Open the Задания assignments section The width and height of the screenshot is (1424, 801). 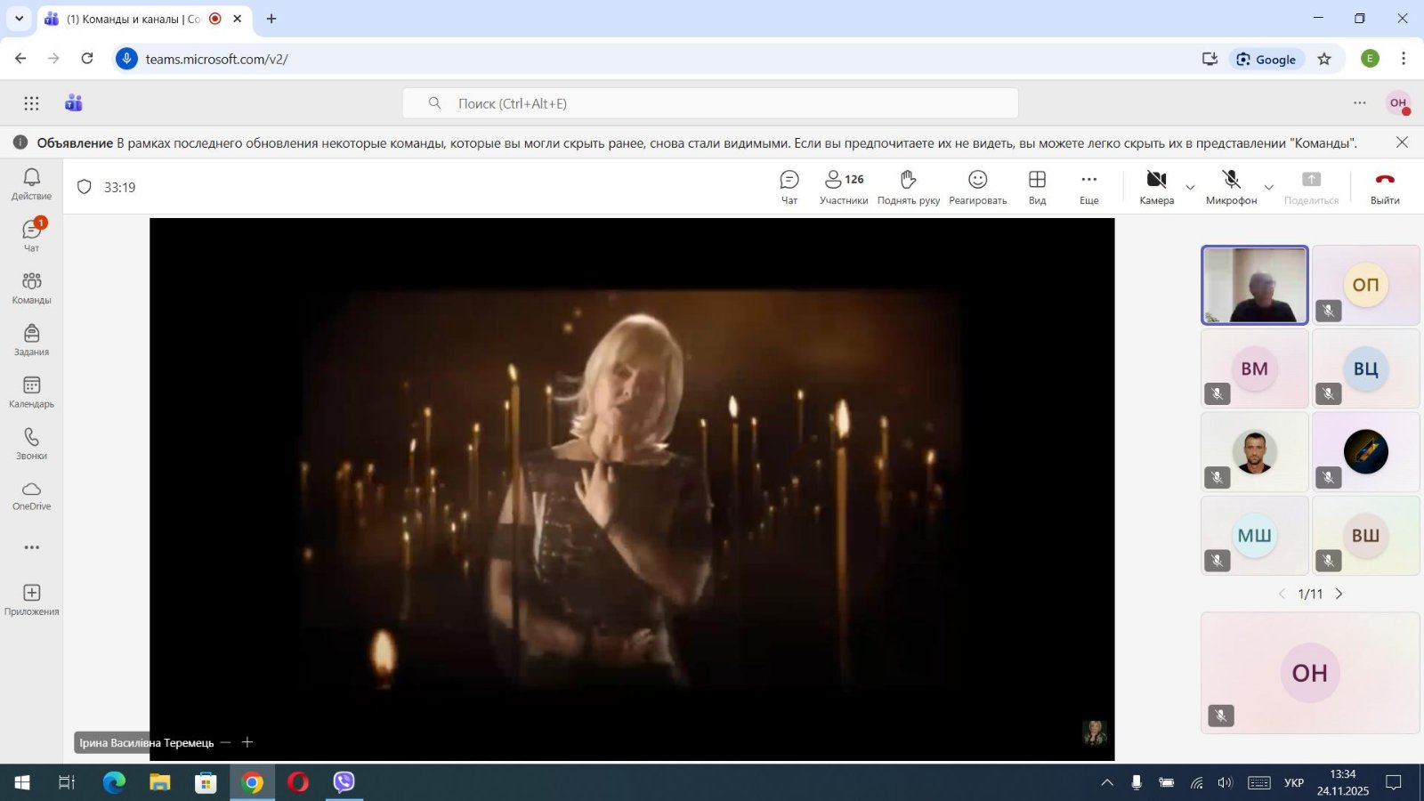[31, 339]
